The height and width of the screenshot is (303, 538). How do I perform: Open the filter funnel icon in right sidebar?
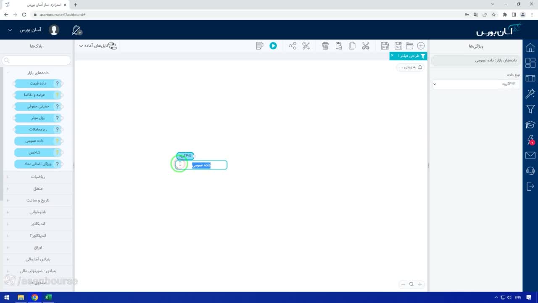coord(530,109)
